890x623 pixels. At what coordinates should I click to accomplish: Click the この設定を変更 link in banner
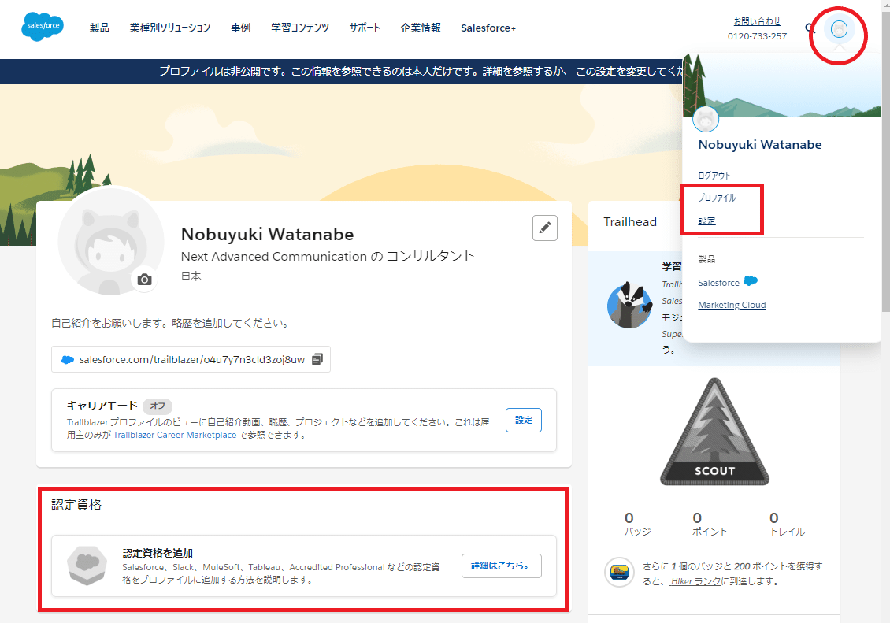[611, 72]
